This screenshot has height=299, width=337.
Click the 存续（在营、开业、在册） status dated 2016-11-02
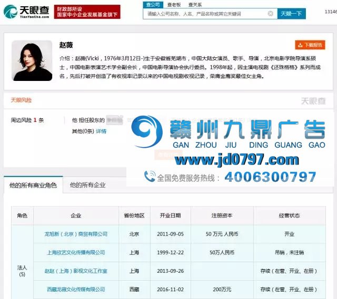[x=289, y=290]
